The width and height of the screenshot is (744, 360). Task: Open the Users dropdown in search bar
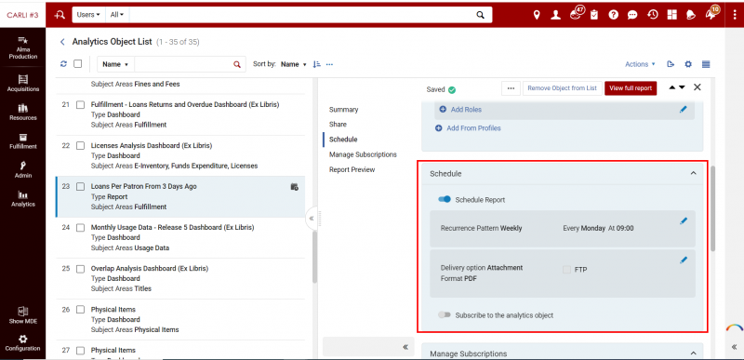pos(88,15)
